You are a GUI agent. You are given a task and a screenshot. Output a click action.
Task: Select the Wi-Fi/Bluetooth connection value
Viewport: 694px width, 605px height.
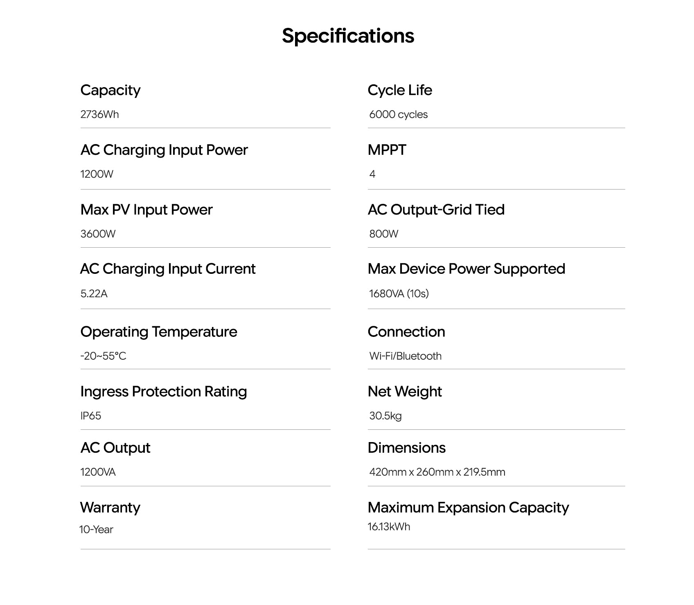click(x=405, y=356)
